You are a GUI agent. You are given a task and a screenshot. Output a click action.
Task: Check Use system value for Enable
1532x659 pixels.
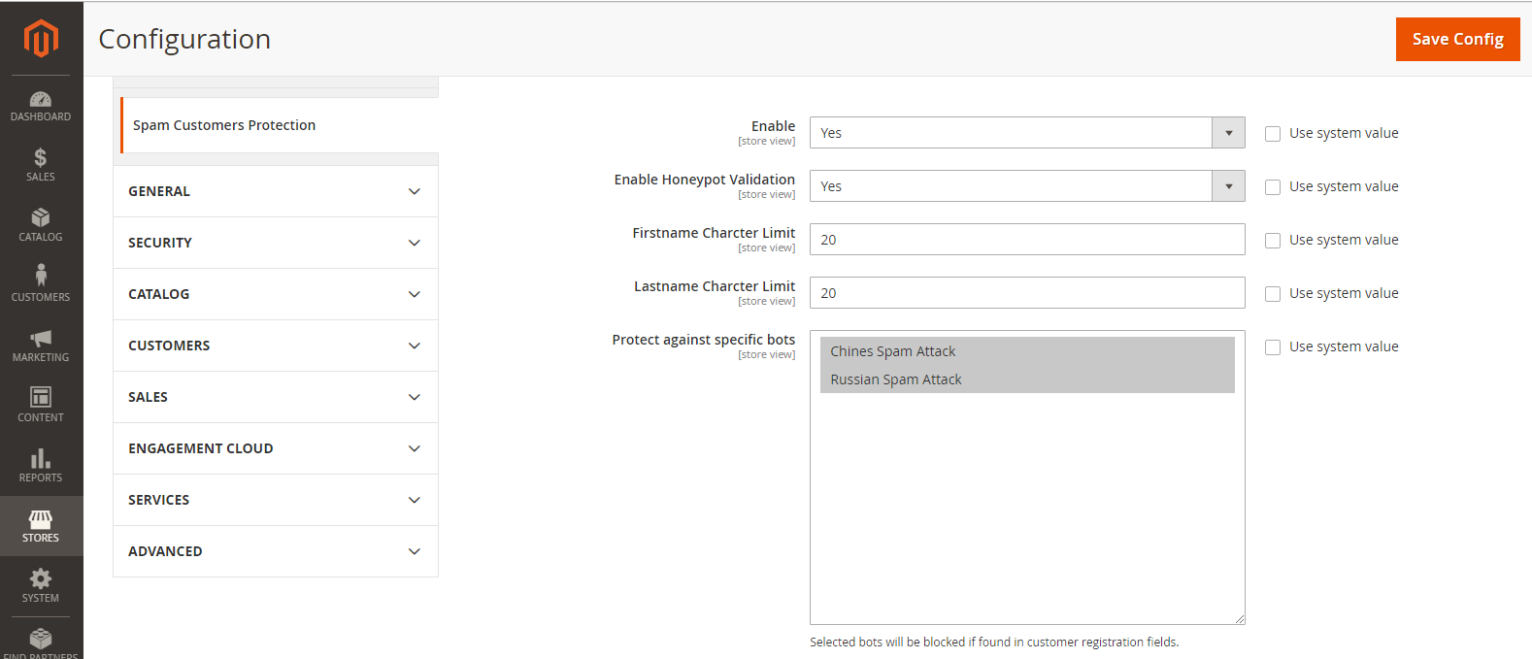1273,134
